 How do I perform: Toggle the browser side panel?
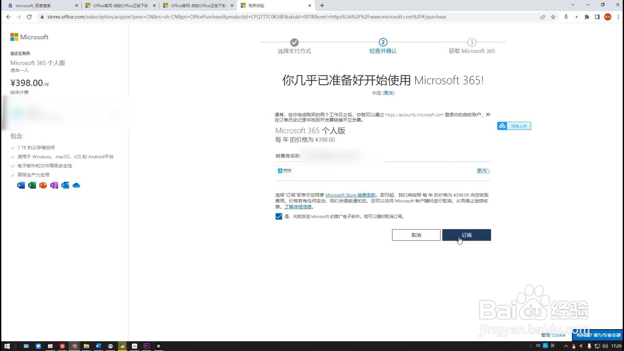[597, 17]
